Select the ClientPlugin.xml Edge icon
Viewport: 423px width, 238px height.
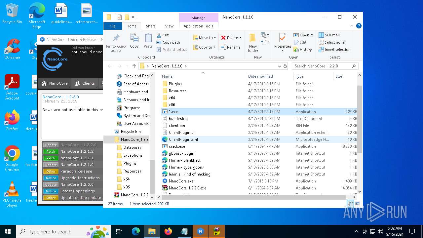tap(165, 139)
